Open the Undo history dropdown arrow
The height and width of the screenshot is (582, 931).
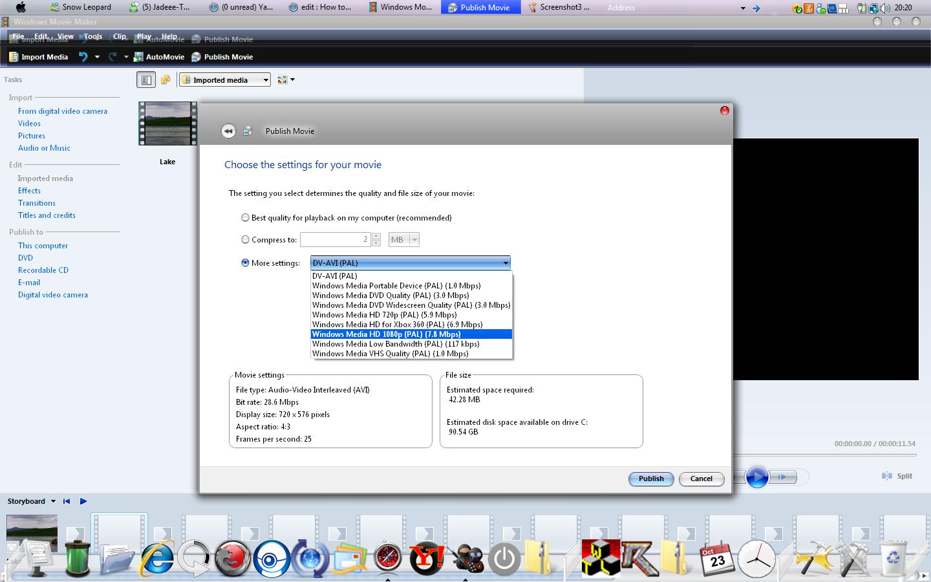(x=97, y=57)
